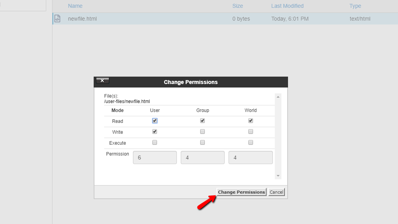Screen dimensions: 398x224
Task: Click the newfile.html file icon
Action: 58,19
